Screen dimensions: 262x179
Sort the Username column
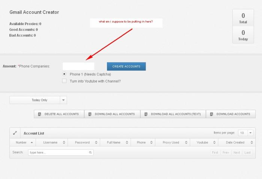(64, 143)
